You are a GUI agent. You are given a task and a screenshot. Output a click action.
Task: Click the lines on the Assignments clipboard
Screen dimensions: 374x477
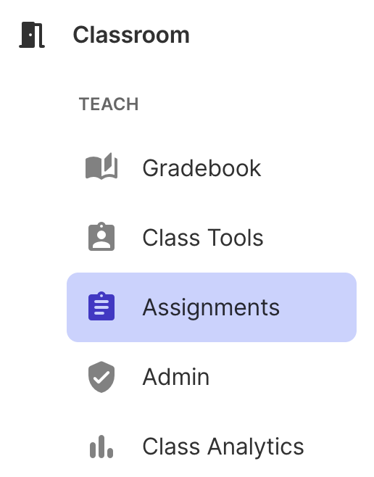[101, 307]
